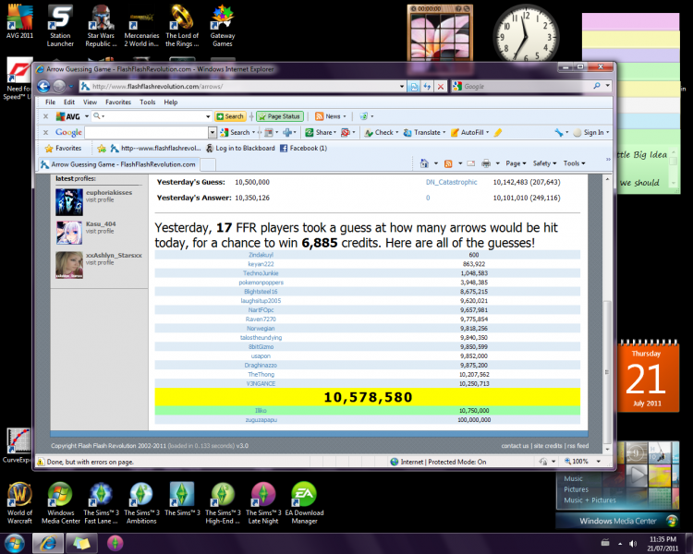
Task: Click the desktop analog clock gadget
Action: 525,33
